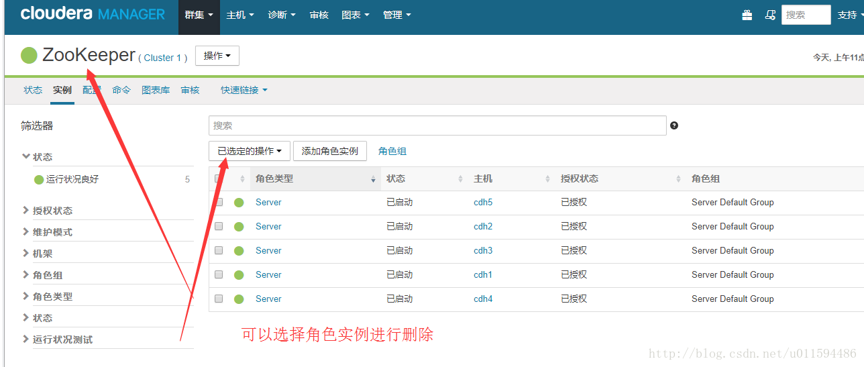Click green status dot in cdh5 row
The image size is (864, 367).
(239, 203)
